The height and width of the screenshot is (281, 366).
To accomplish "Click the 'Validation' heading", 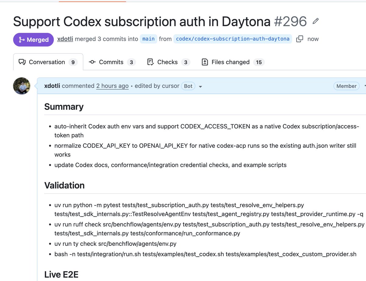I will coord(64,185).
